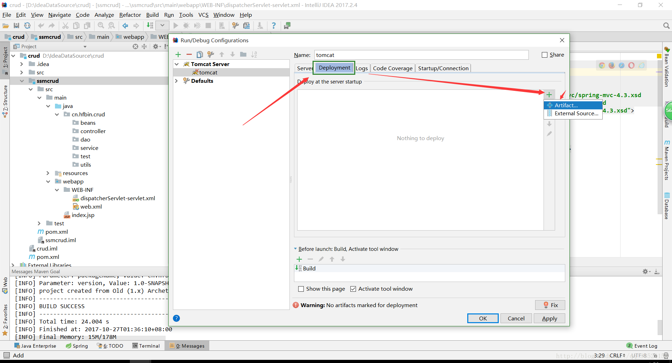Click the Find magnifier icon in toolbar
The image size is (672, 363).
pyautogui.click(x=101, y=26)
